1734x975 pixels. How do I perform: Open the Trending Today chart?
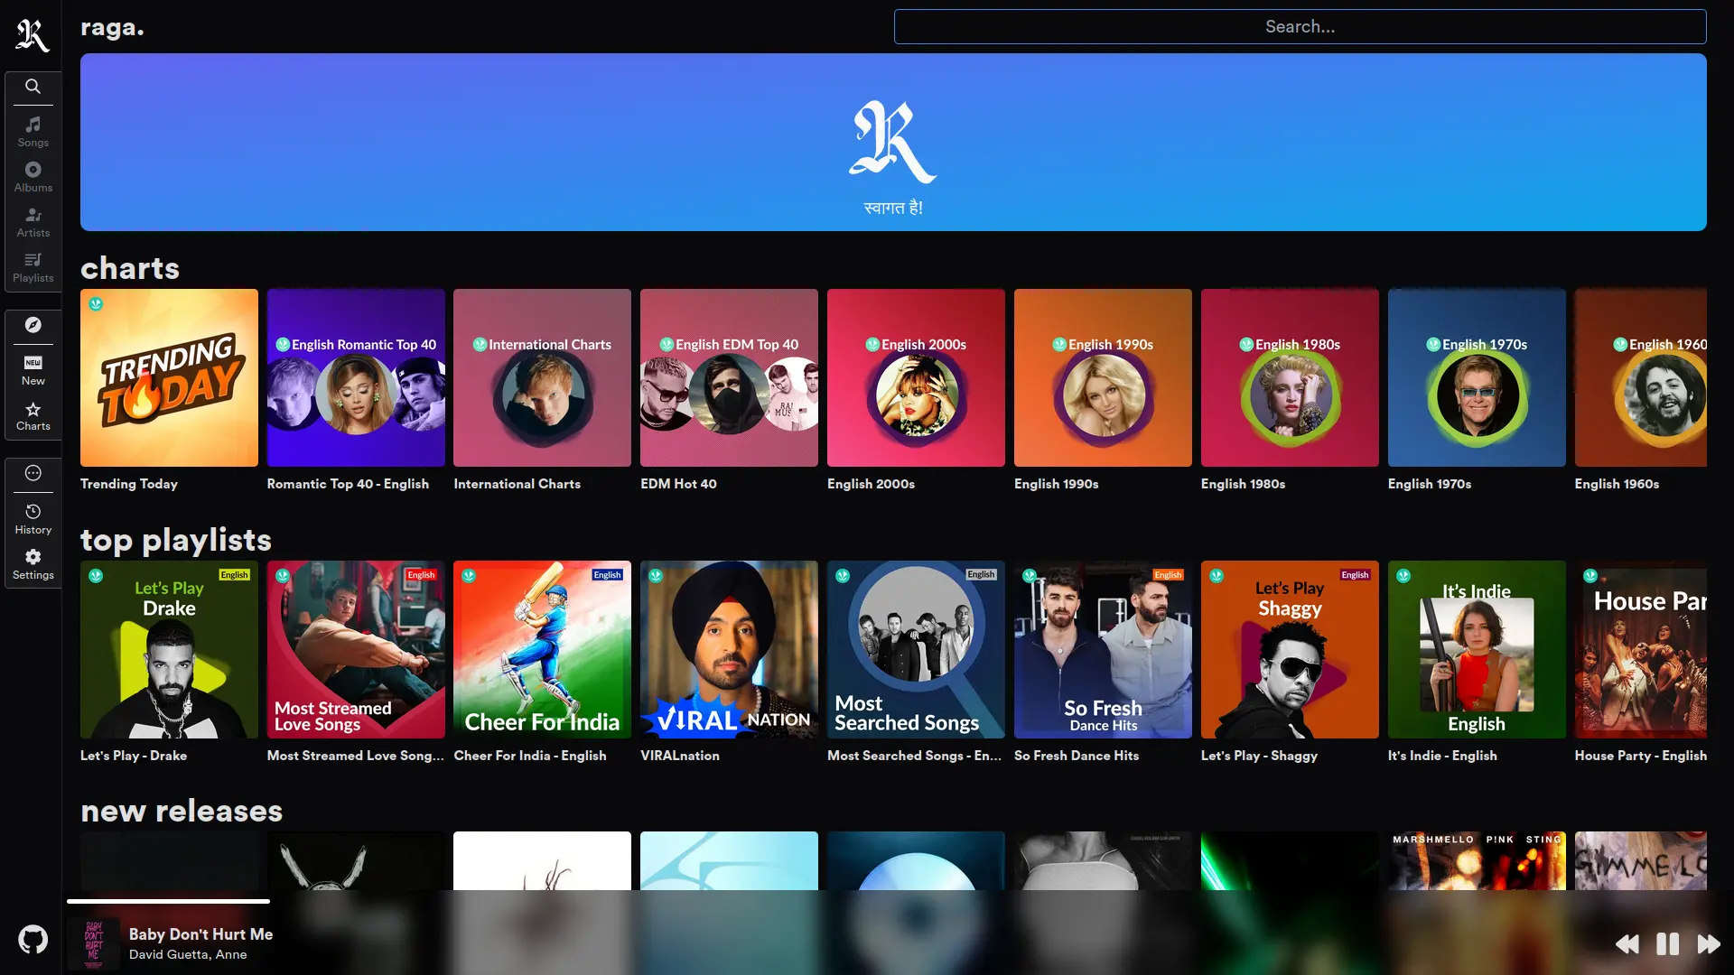pyautogui.click(x=169, y=377)
